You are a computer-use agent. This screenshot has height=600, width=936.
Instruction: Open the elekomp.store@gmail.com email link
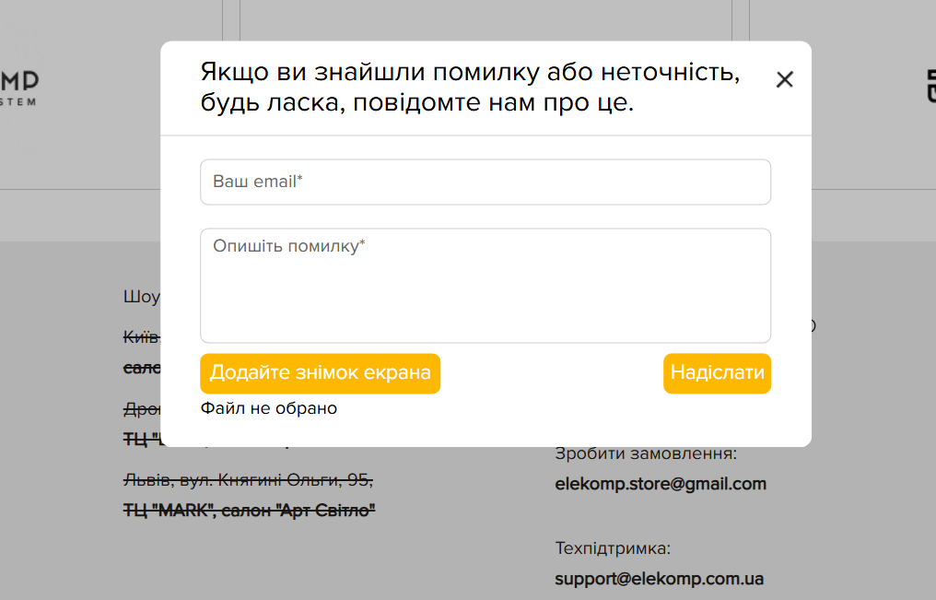click(661, 484)
